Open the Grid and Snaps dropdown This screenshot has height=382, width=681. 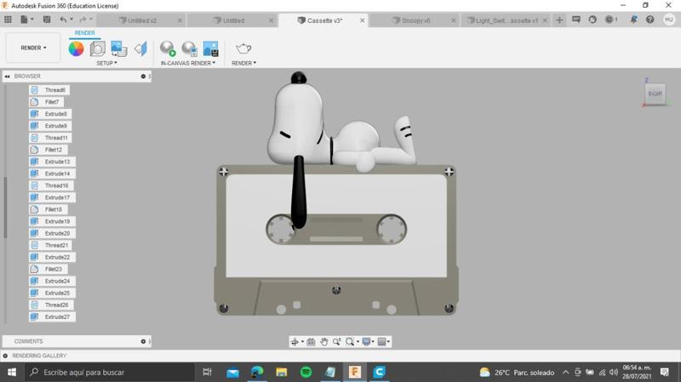pyautogui.click(x=384, y=342)
